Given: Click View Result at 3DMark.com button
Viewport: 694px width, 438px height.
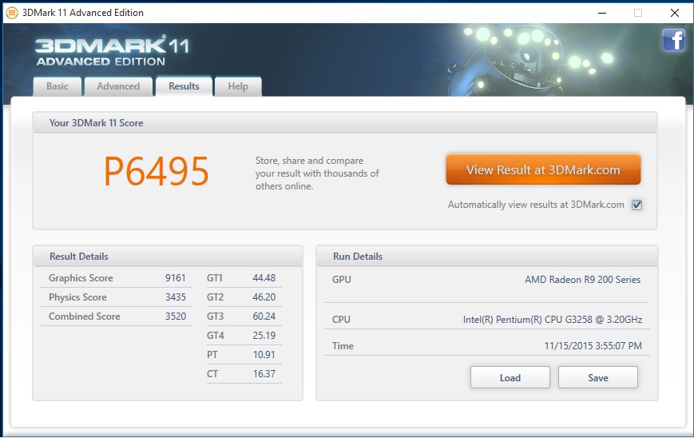Looking at the screenshot, I should [x=543, y=169].
